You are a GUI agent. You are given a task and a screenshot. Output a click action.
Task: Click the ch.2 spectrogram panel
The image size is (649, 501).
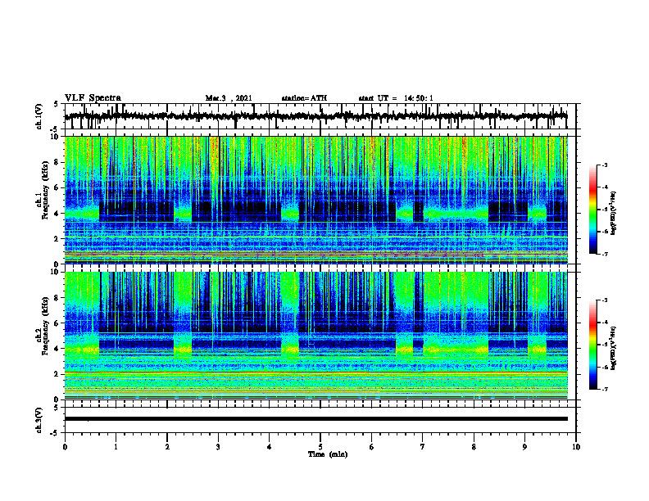pos(316,336)
